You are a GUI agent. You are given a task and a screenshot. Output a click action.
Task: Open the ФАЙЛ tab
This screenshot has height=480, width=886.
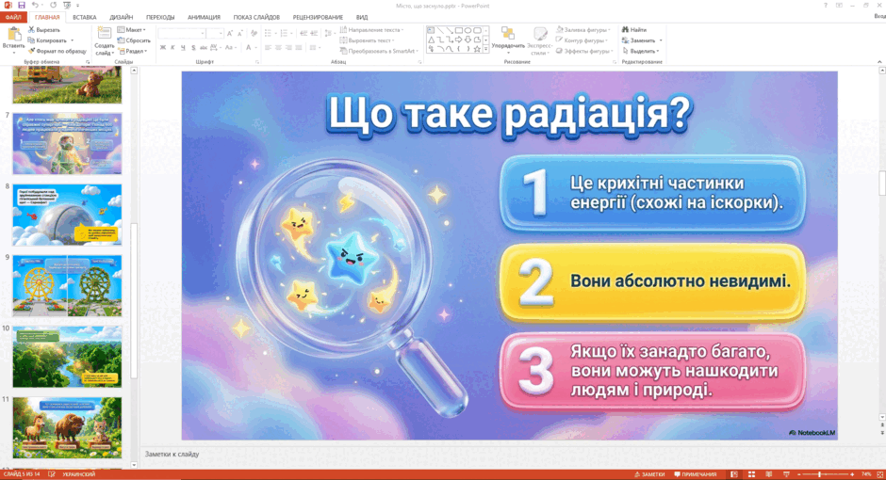(13, 18)
